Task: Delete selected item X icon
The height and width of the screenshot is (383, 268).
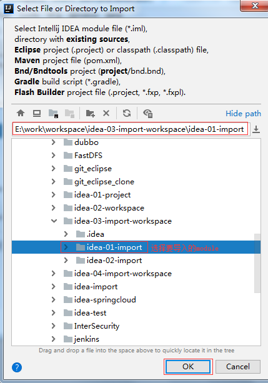Action: tap(106, 113)
